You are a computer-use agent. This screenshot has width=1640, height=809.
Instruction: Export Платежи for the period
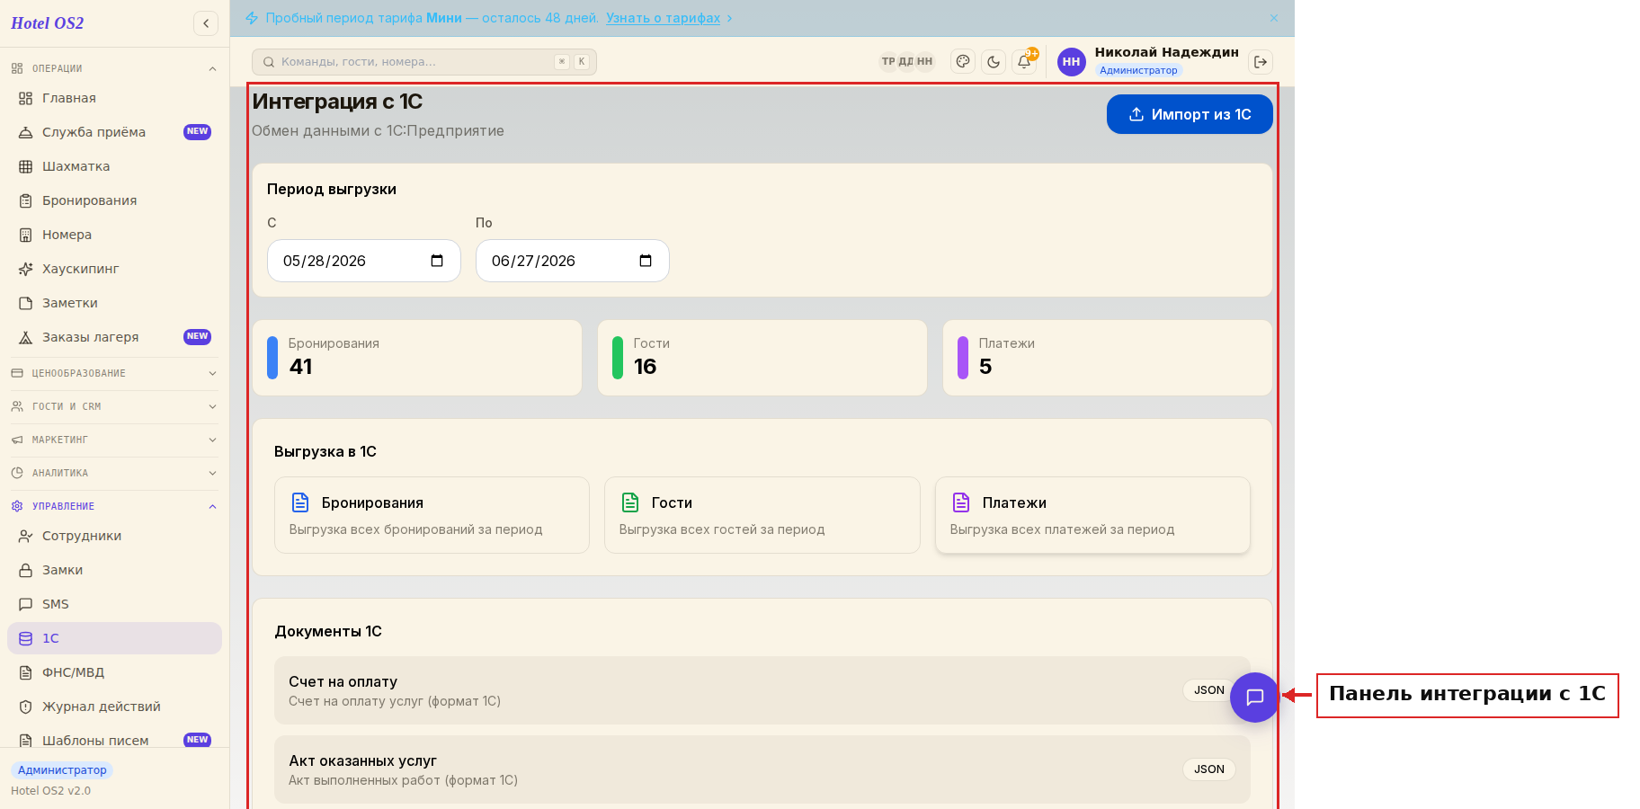click(1092, 515)
